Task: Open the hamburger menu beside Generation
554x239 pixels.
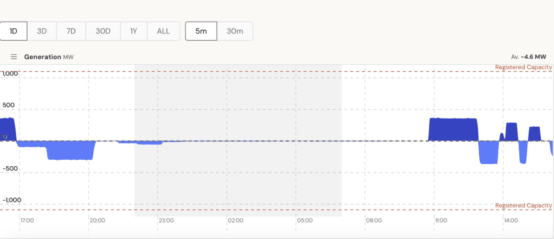Action: click(x=14, y=57)
